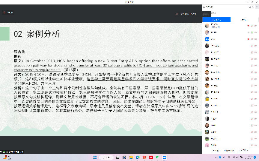The height and width of the screenshot is (161, 259).
Task: Open the More settings dropdown at panel bottom
Action: pyautogui.click(x=244, y=151)
